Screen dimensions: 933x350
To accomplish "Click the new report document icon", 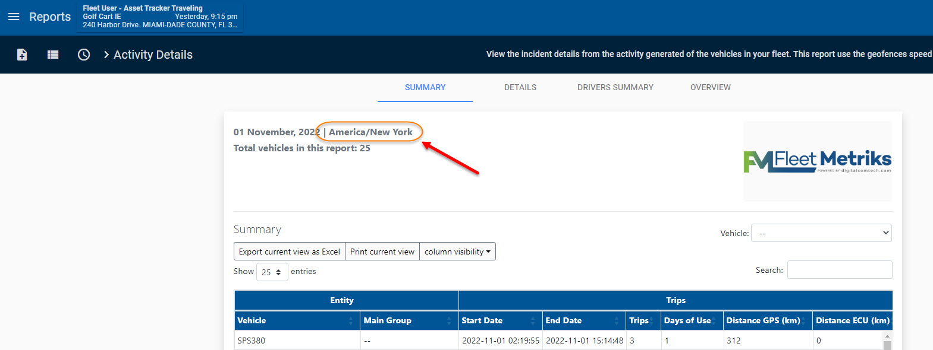I will pyautogui.click(x=22, y=55).
